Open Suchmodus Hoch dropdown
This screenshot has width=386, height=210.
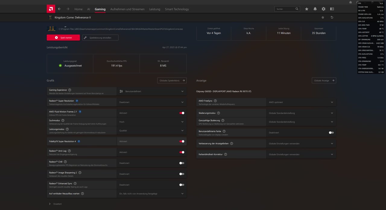click(152, 122)
